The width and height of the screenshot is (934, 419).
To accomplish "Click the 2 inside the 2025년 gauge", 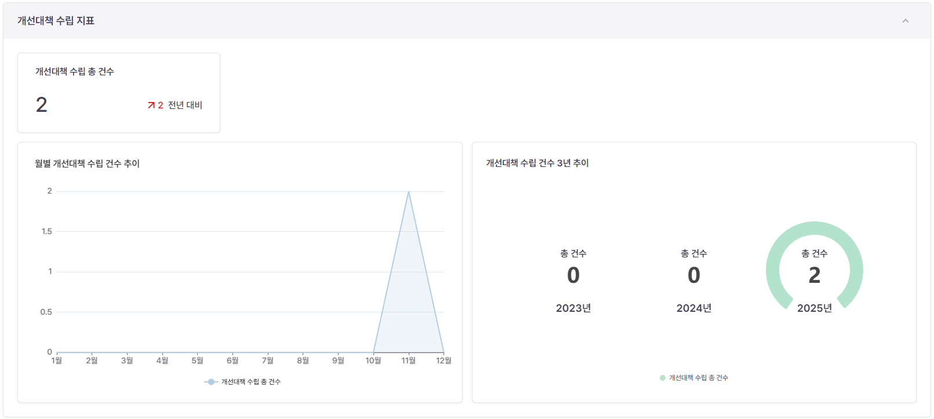I will pyautogui.click(x=814, y=275).
